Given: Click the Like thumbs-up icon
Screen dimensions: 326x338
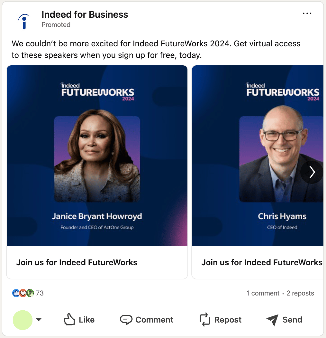Looking at the screenshot, I should click(x=69, y=319).
